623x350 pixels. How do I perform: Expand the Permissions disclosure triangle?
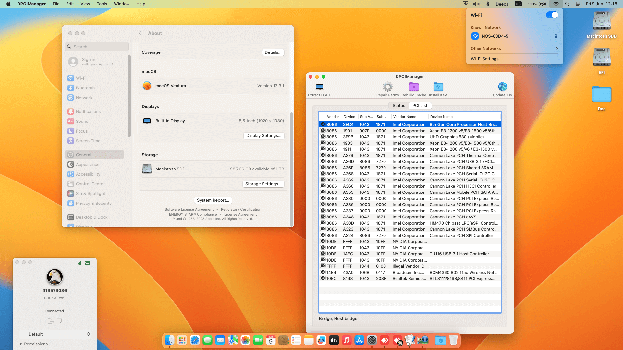point(21,344)
